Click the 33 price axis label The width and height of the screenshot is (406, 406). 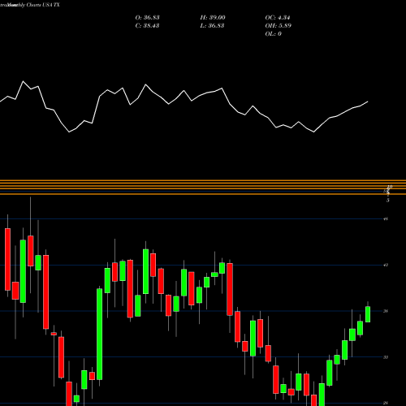pyautogui.click(x=386, y=357)
